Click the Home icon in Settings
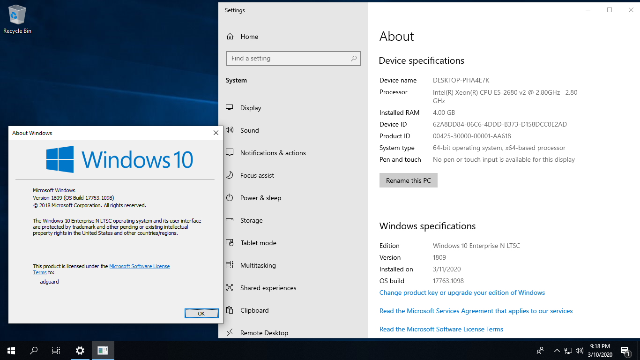Image resolution: width=640 pixels, height=360 pixels. [x=230, y=37]
